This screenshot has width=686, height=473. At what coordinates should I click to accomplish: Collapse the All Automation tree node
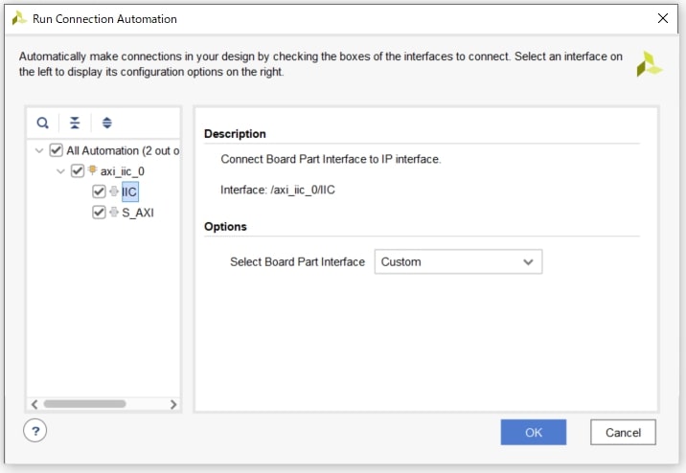38,150
